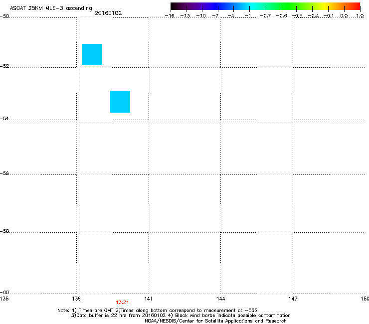369x324 pixels.
Task: Click the -50 latitude axis label
Action: tap(4, 16)
